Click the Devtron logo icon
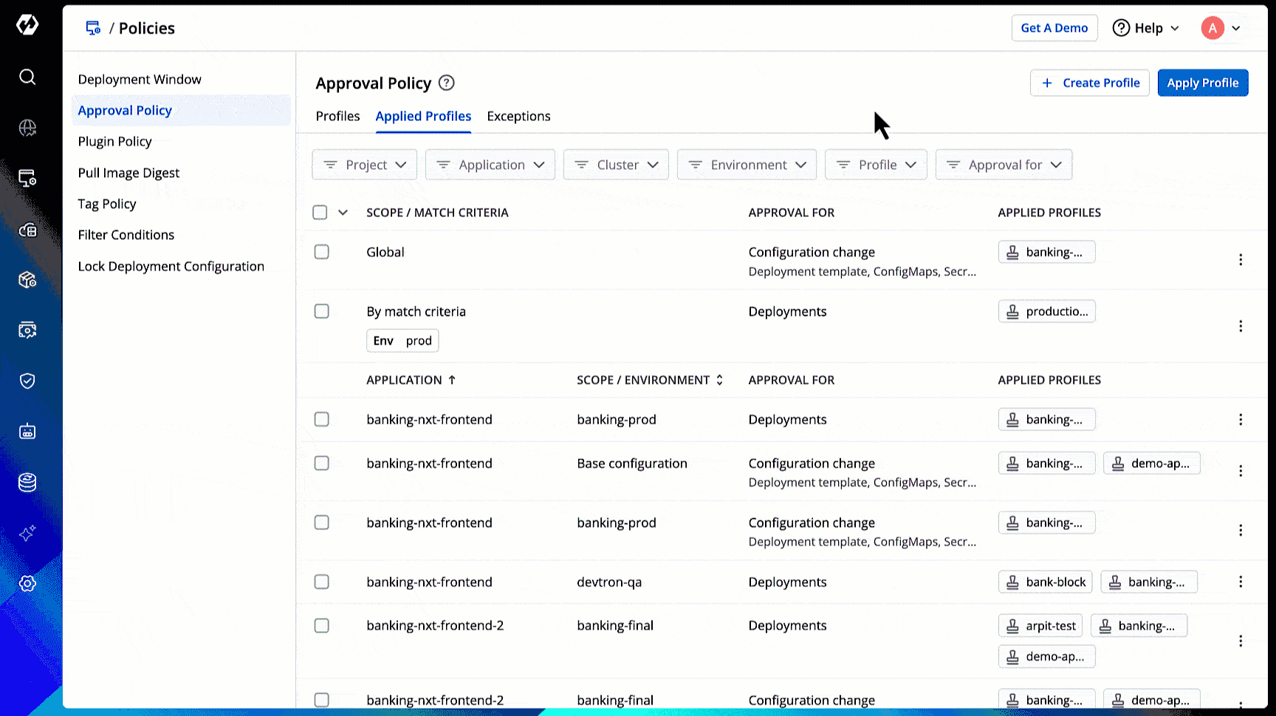This screenshot has width=1276, height=716. (x=27, y=25)
